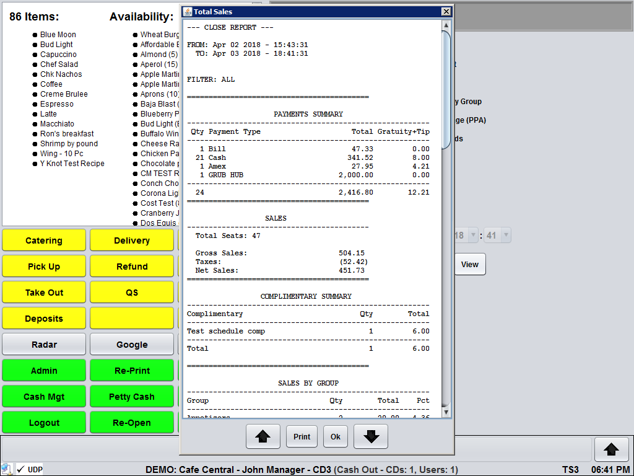The width and height of the screenshot is (634, 476).
Task: Open the Catering order type
Action: pyautogui.click(x=44, y=240)
